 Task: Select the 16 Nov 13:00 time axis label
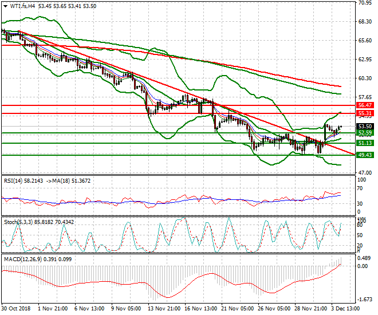pos(201,309)
